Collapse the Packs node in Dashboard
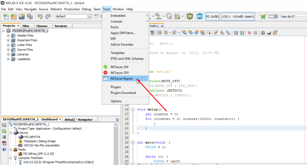307x165 pixels. click(x=10, y=149)
